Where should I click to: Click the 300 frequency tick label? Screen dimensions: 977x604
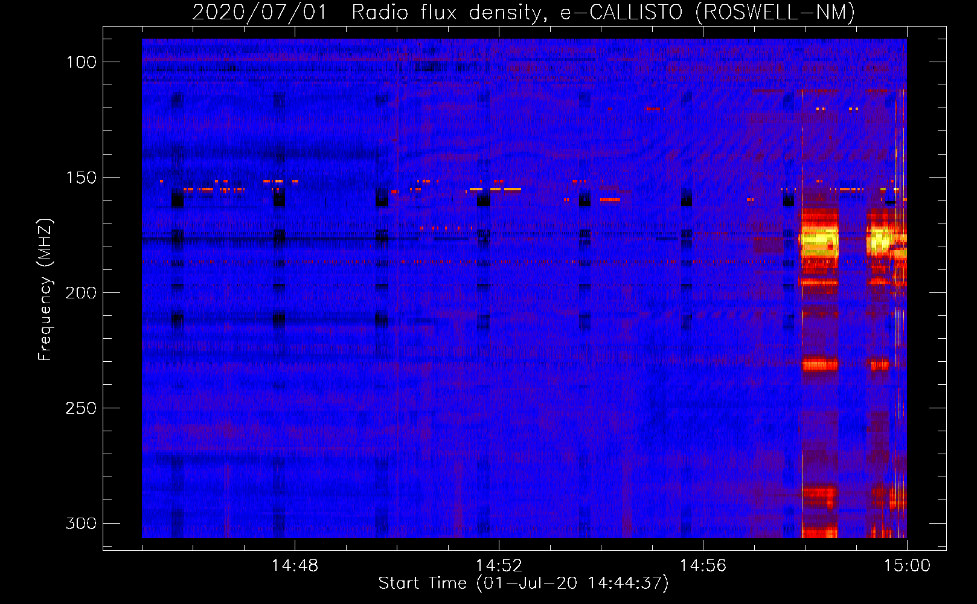coord(81,523)
